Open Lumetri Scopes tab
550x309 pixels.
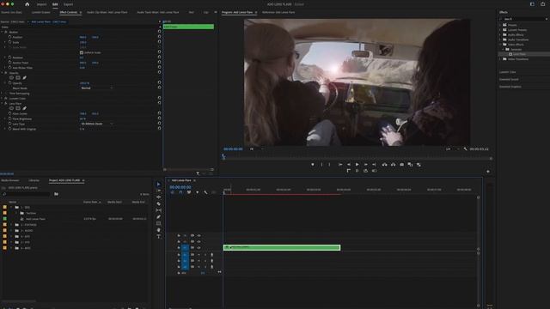click(x=41, y=12)
